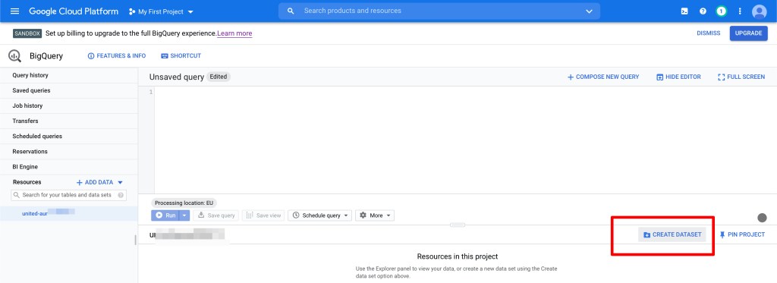
Task: Open the hamburger navigation menu
Action: [x=15, y=11]
